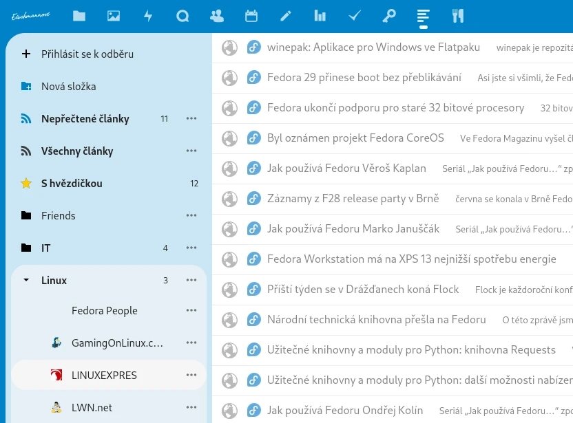This screenshot has width=573, height=423.
Task: Star the Fedora CoreOS article
Action: [x=254, y=138]
